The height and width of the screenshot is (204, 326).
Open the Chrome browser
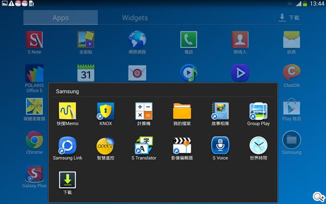click(x=35, y=140)
